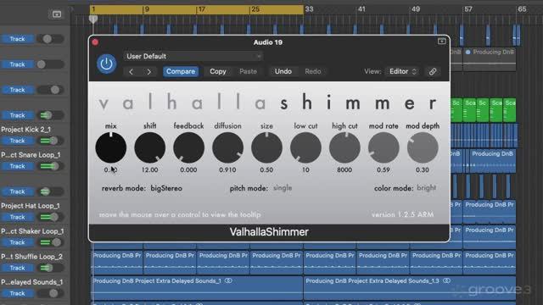543x305 pixels.
Task: Click the playhead marker at bar 1
Action: (x=93, y=19)
